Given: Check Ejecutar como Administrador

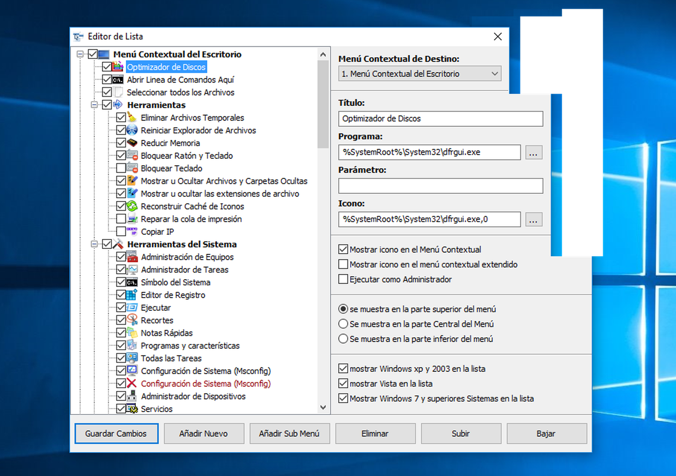Looking at the screenshot, I should [343, 279].
